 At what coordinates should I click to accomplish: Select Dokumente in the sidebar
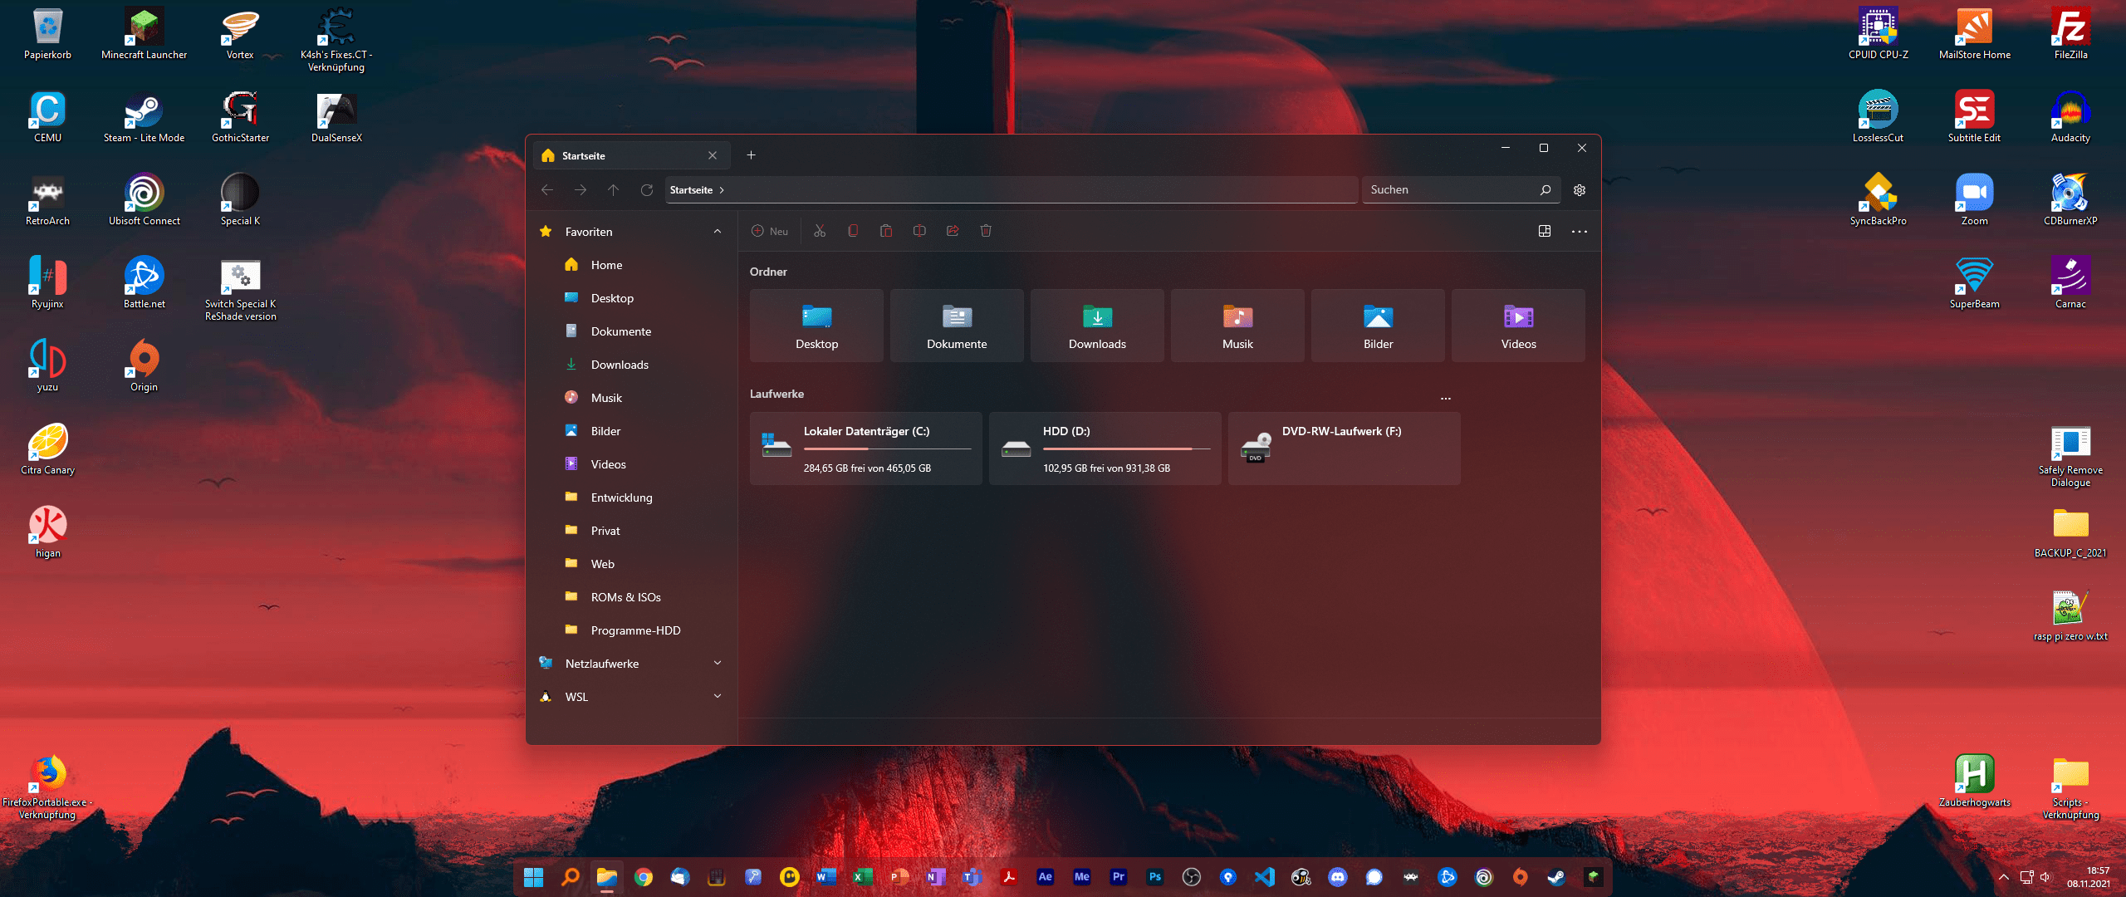point(631,331)
